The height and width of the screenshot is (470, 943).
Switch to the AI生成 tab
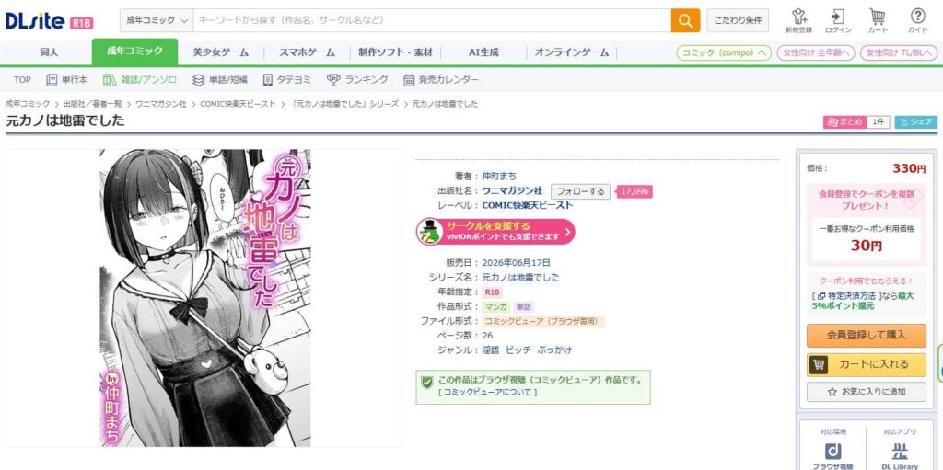(483, 52)
